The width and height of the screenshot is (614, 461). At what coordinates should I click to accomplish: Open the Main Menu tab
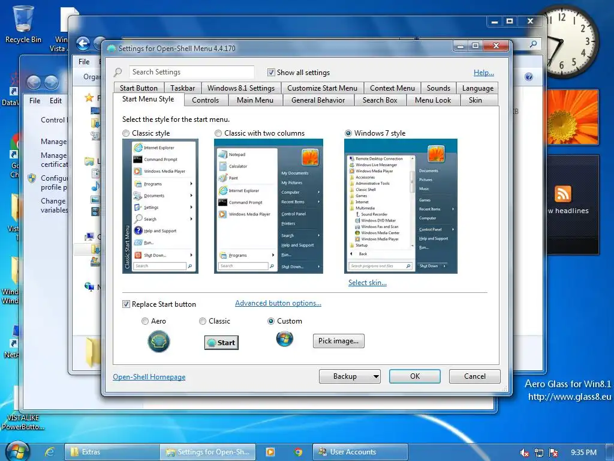pyautogui.click(x=255, y=100)
